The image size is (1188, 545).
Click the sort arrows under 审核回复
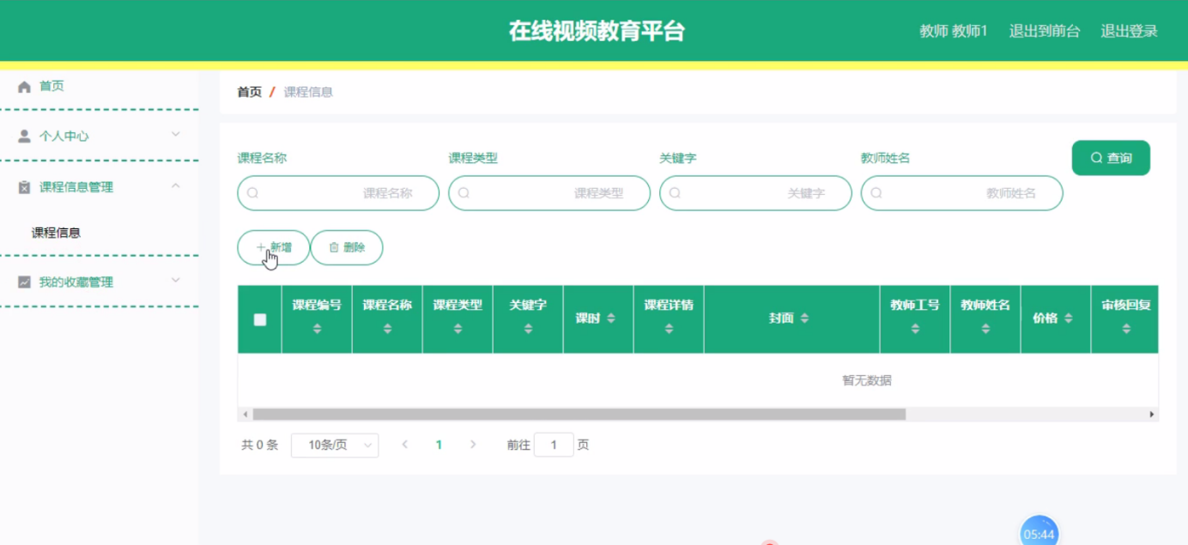coord(1126,329)
